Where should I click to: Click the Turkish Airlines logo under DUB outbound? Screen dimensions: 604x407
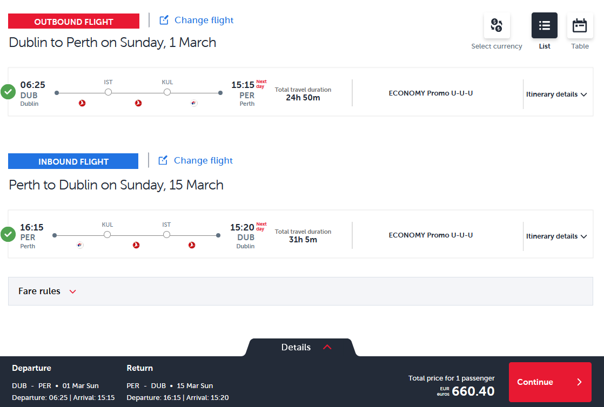82,103
